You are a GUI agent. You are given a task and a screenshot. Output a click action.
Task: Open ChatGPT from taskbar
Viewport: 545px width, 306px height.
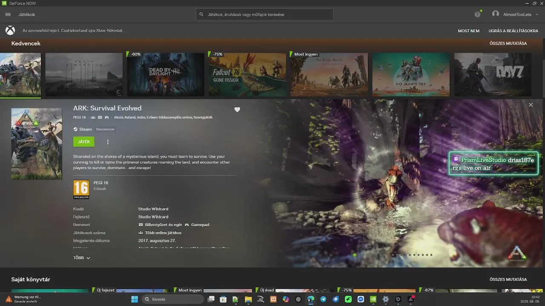298,299
